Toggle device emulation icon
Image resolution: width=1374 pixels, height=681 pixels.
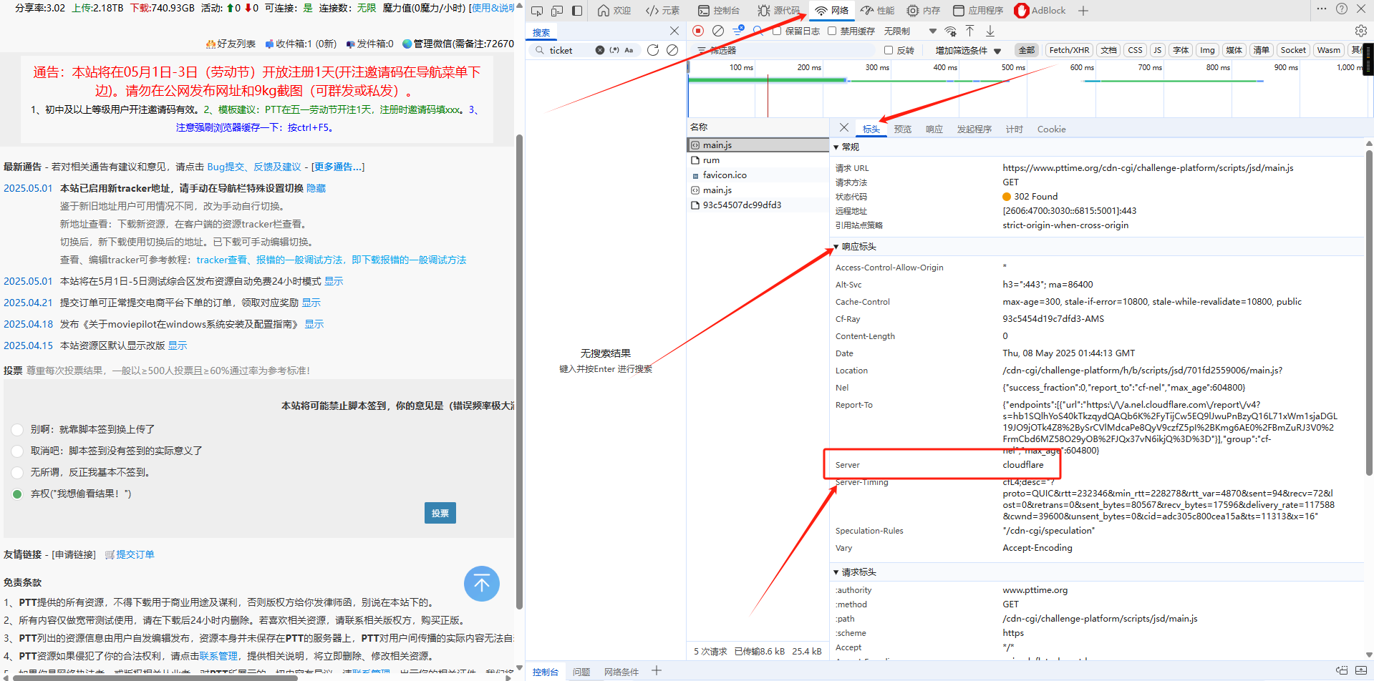557,11
